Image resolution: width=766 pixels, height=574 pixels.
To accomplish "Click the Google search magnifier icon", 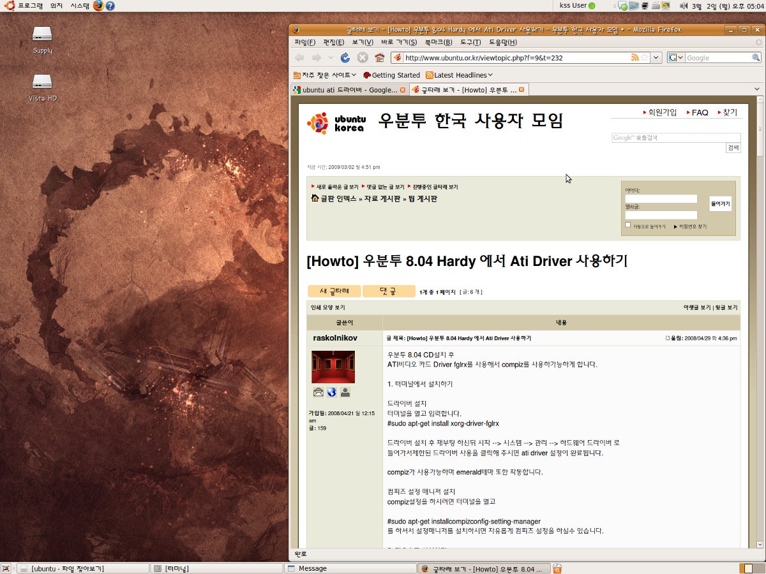I will 756,57.
